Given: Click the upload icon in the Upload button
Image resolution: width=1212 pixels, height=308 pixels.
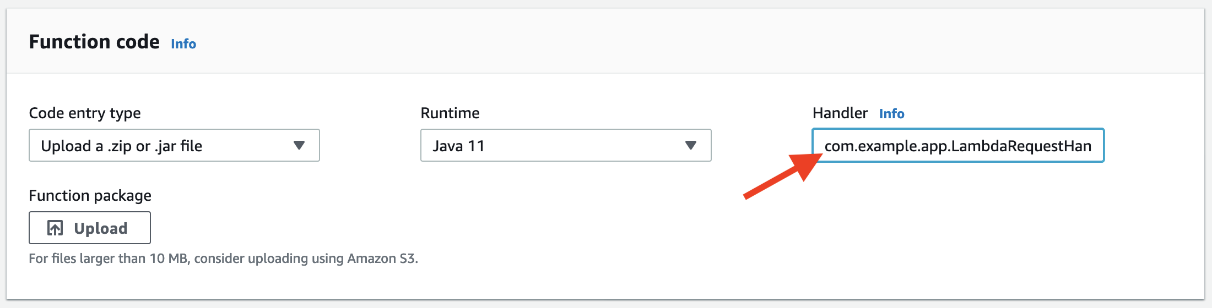Looking at the screenshot, I should pos(55,228).
